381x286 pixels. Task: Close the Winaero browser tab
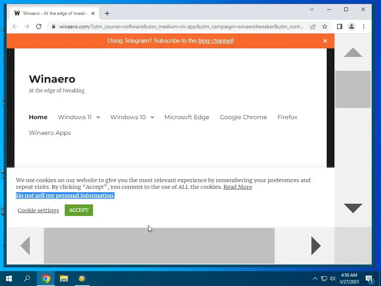[x=93, y=13]
